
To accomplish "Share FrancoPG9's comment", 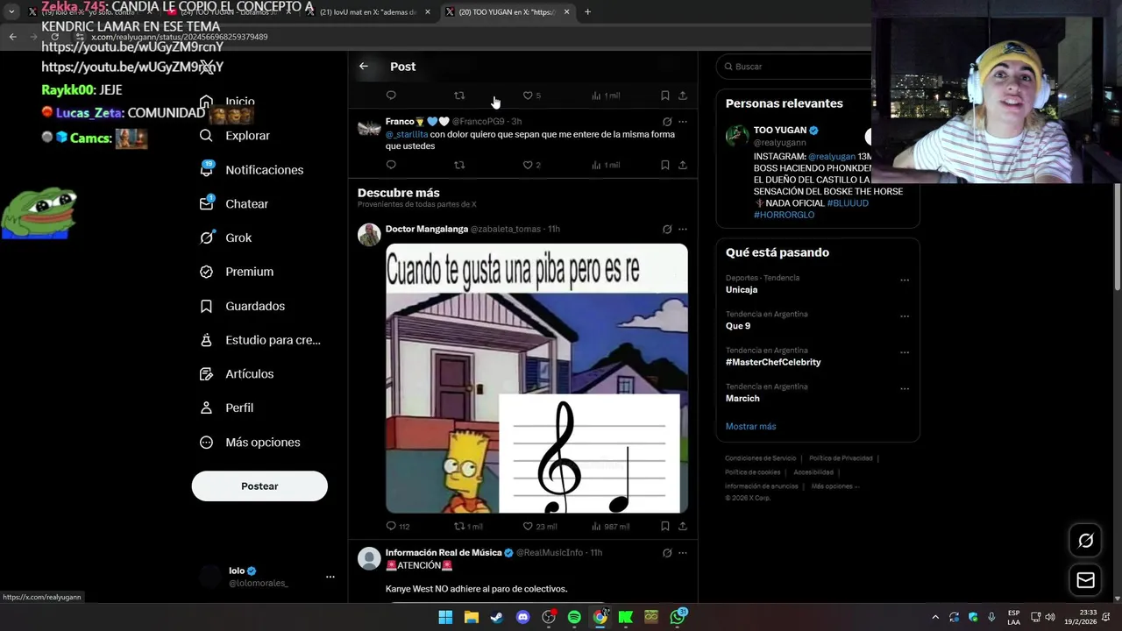I will point(683,165).
